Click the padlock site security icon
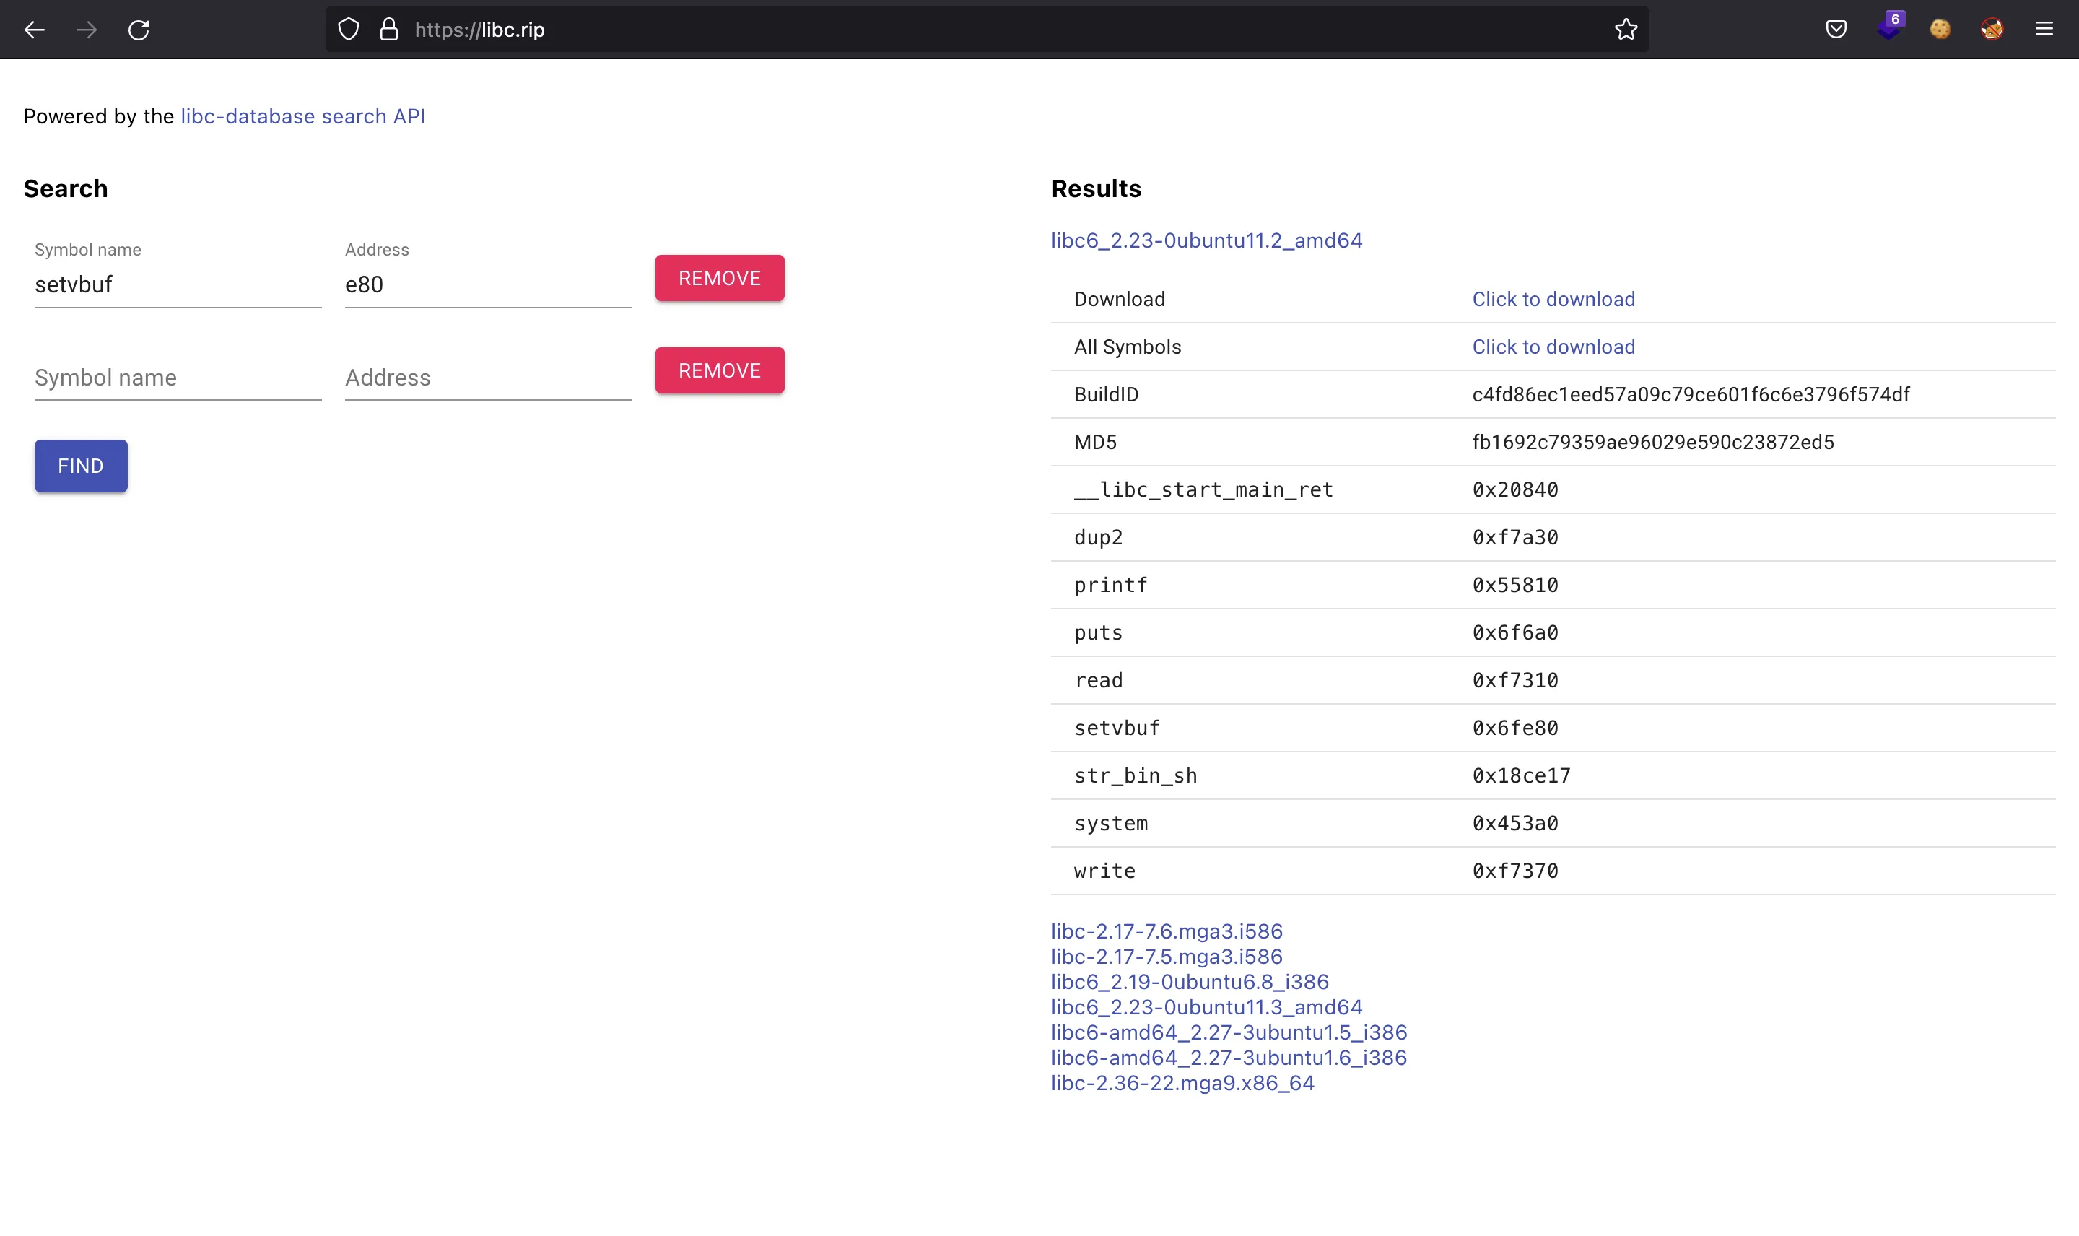The image size is (2079, 1236). click(389, 30)
